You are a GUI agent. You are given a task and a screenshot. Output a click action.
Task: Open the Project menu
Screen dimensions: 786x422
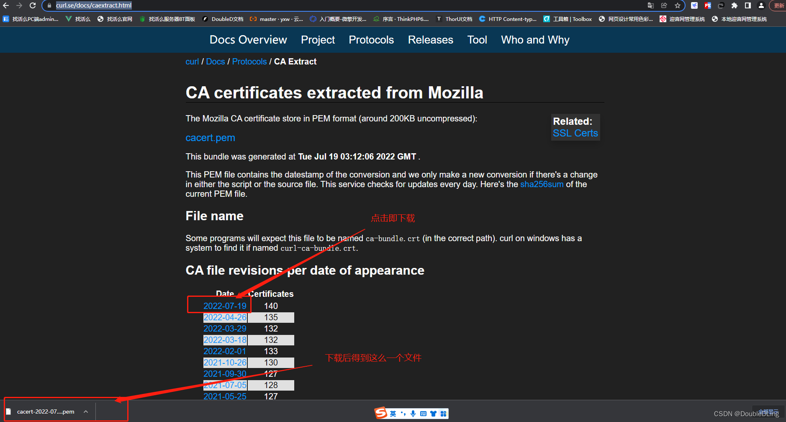point(318,40)
